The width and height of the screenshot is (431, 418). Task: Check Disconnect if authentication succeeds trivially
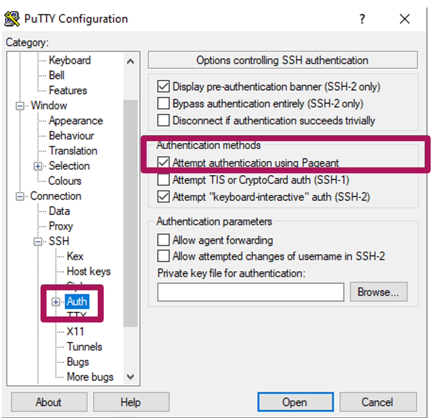163,120
